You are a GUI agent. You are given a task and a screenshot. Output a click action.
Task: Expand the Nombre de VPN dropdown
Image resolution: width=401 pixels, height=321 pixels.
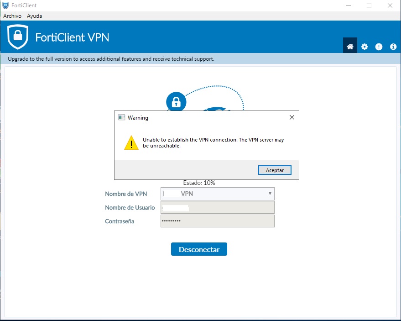(x=217, y=194)
